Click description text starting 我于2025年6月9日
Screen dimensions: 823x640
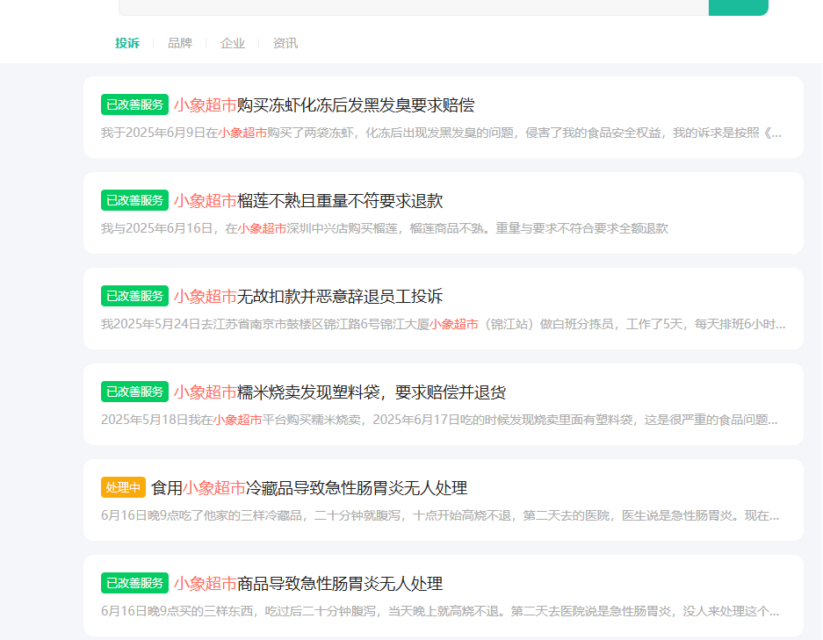click(441, 133)
